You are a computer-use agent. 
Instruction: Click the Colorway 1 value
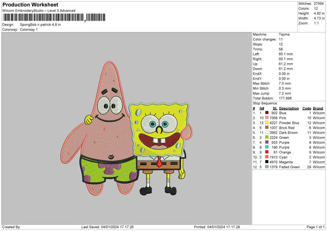(29, 29)
